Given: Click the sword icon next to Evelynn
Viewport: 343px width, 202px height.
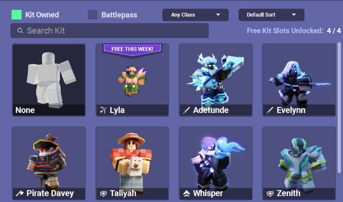Looking at the screenshot, I should [x=270, y=110].
